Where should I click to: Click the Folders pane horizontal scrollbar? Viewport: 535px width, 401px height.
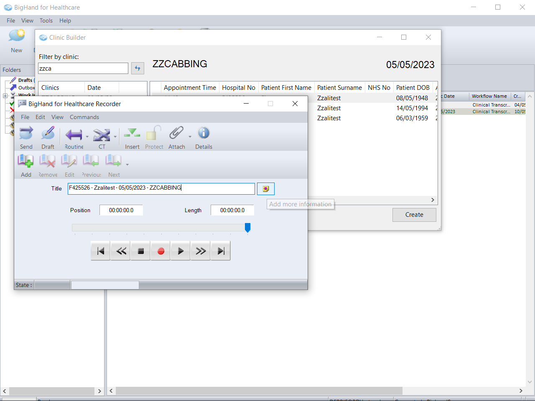click(52, 391)
